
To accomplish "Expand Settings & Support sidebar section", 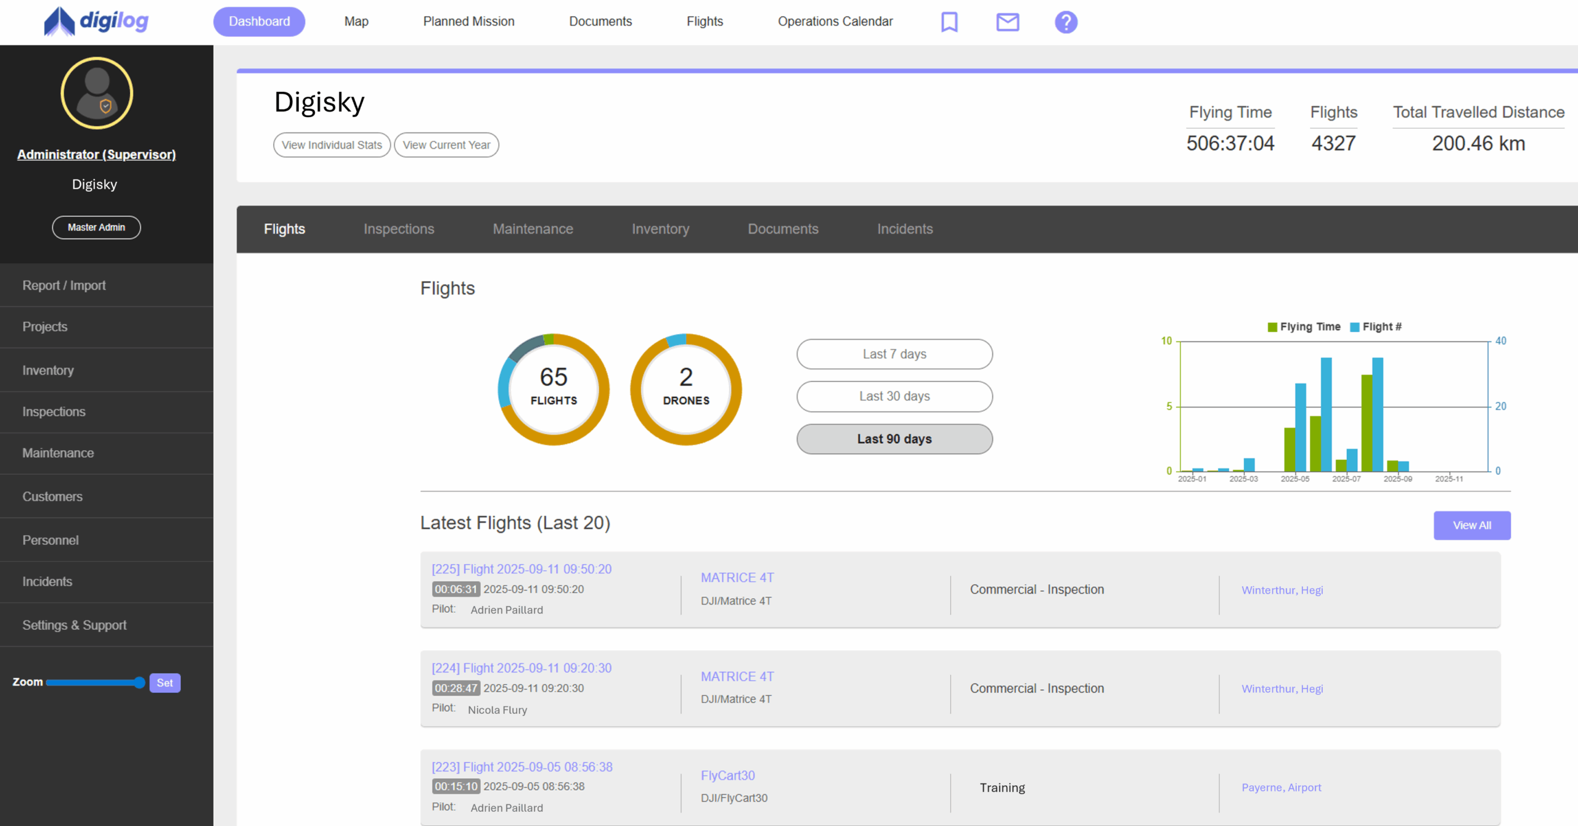I will [75, 625].
